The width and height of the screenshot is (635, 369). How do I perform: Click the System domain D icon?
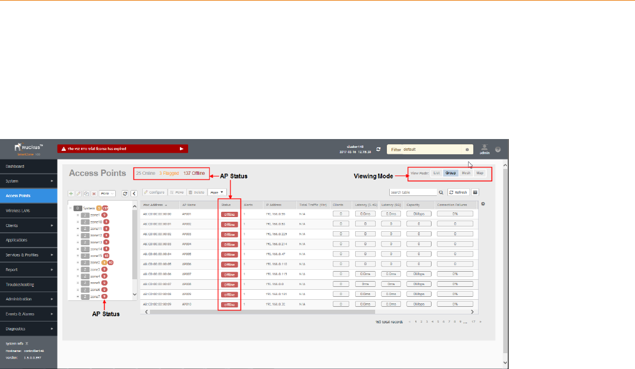point(78,208)
